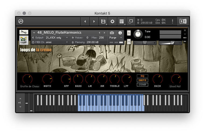Viewport: 205px width, 133px height.
Task: Click the BASS knob
Action: tap(78, 79)
